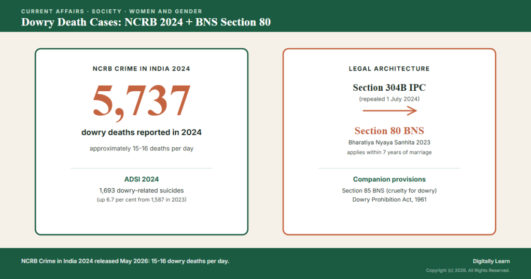531x279 pixels.
Task: Click the orange arrow below Section 304B IPC
Action: (x=390, y=111)
